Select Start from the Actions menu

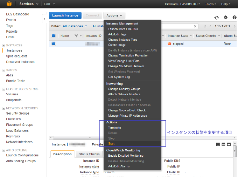tap(111, 144)
